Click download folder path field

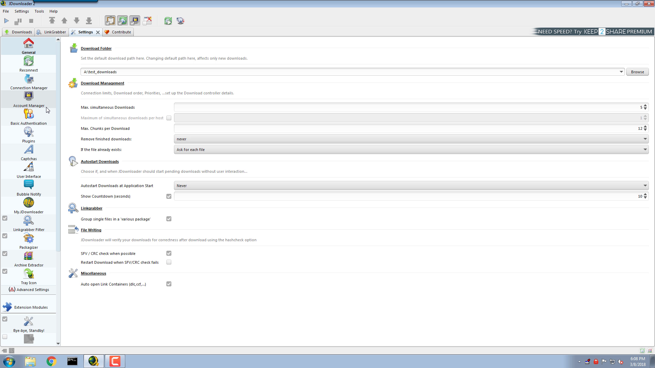349,72
